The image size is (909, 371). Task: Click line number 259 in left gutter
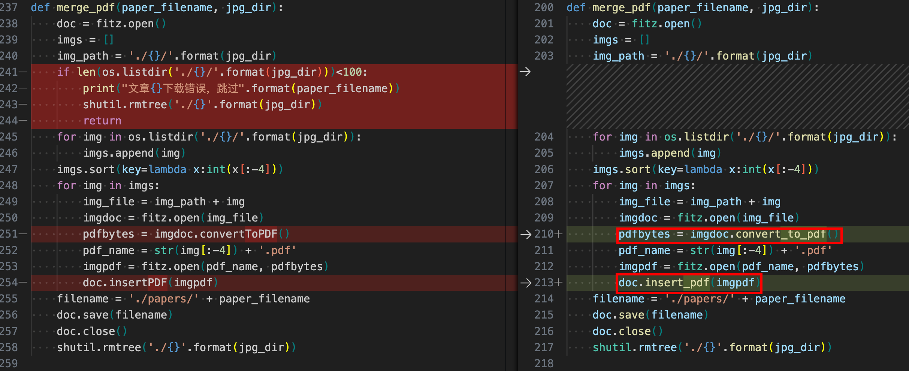click(9, 364)
